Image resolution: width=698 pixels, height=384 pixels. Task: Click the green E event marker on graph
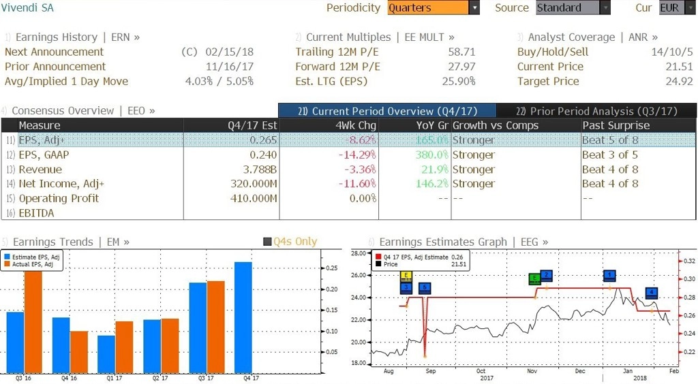click(x=534, y=279)
